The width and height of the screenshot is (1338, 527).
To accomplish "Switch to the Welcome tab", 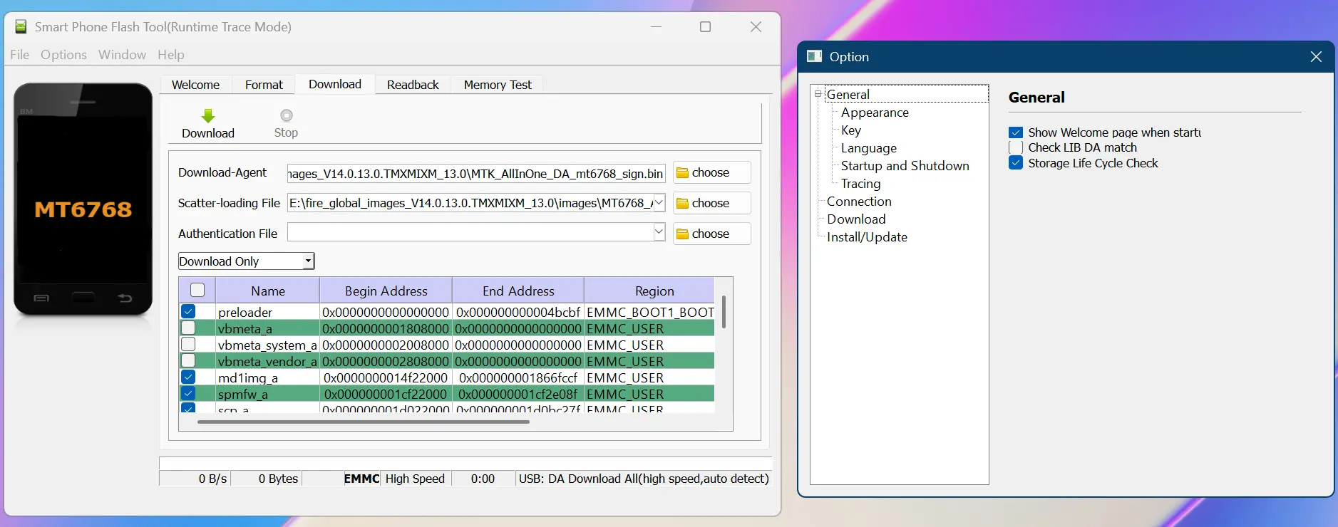I will coord(195,85).
